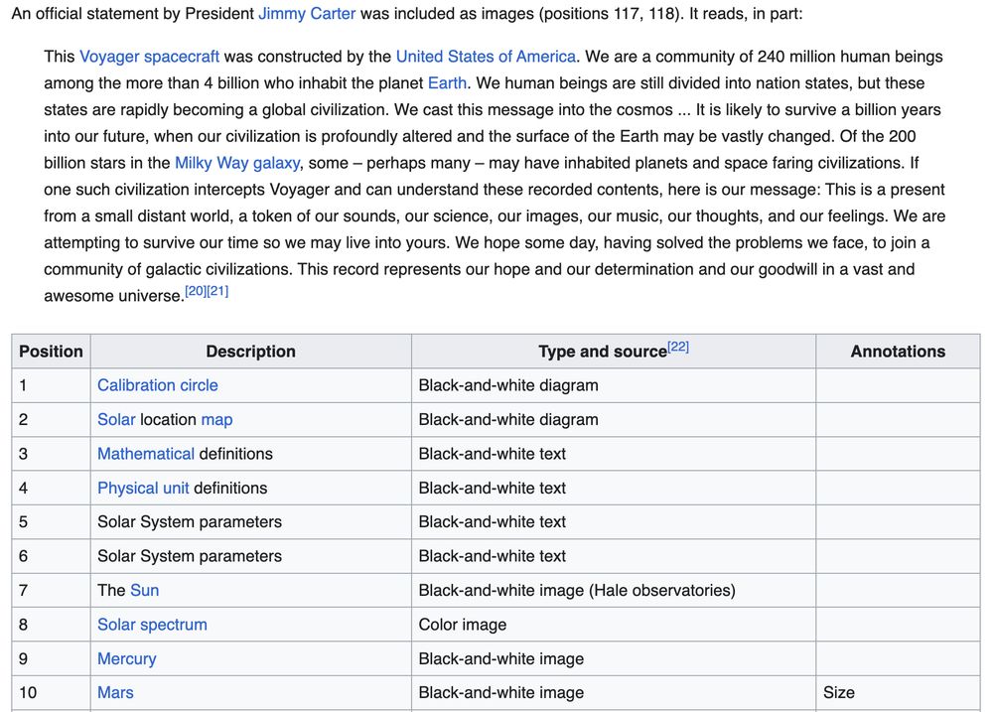Open the Mathematical link in row 3
The height and width of the screenshot is (712, 993).
146,454
